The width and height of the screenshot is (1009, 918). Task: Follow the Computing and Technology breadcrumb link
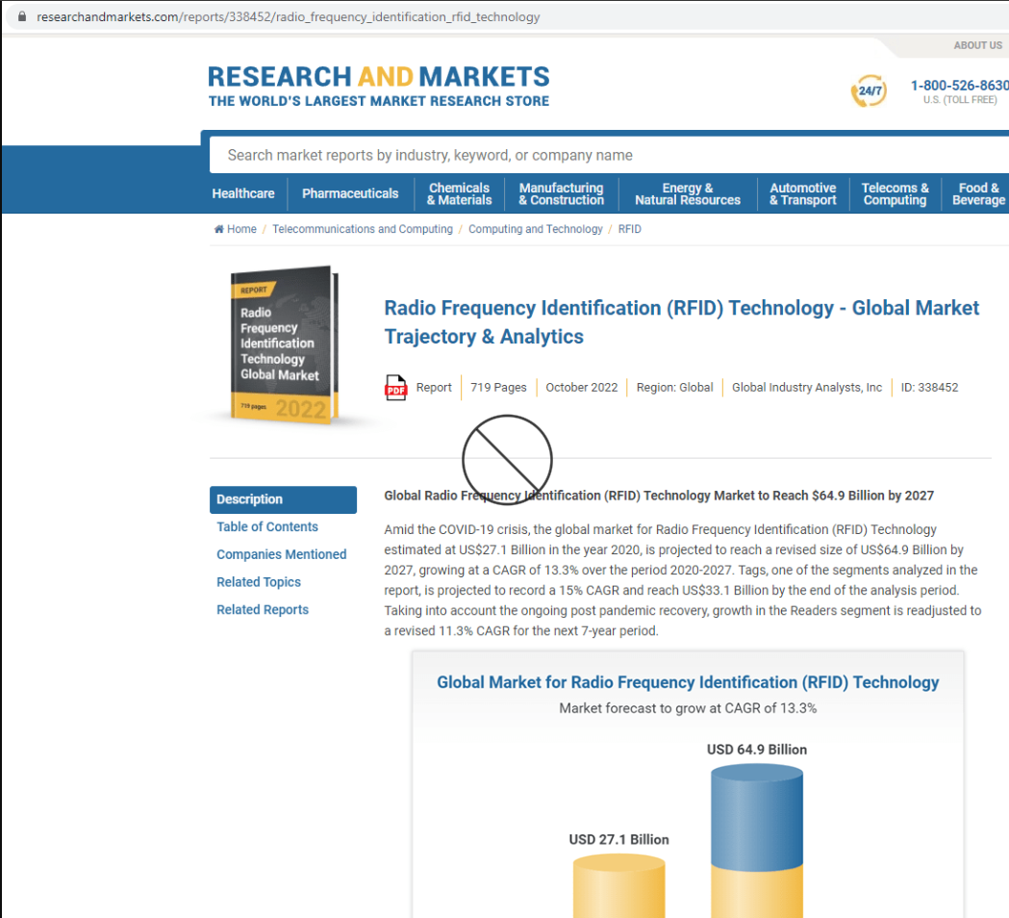pyautogui.click(x=535, y=229)
